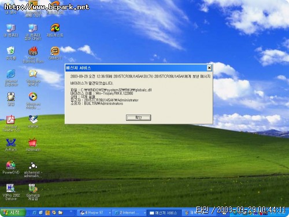Open the PowerDVD desktop icon
The image size is (289, 217).
11,167
